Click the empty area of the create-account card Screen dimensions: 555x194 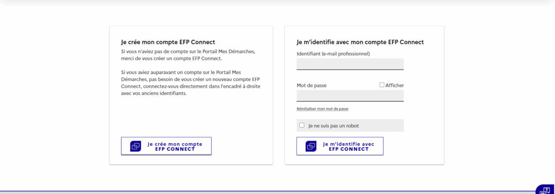[x=191, y=116]
